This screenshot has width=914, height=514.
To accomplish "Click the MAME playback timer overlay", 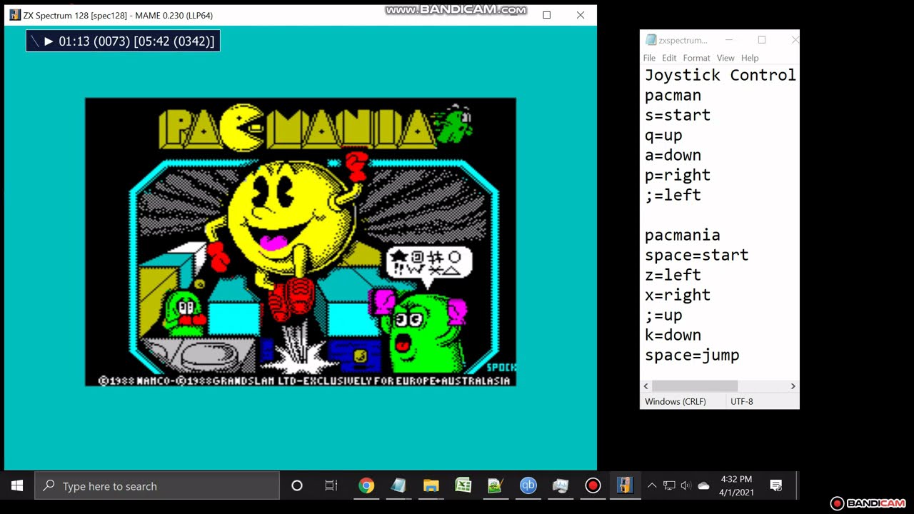I will tap(123, 41).
